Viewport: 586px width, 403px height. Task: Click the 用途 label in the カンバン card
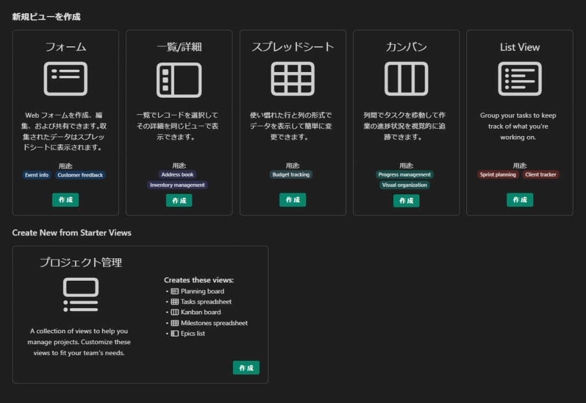click(406, 166)
